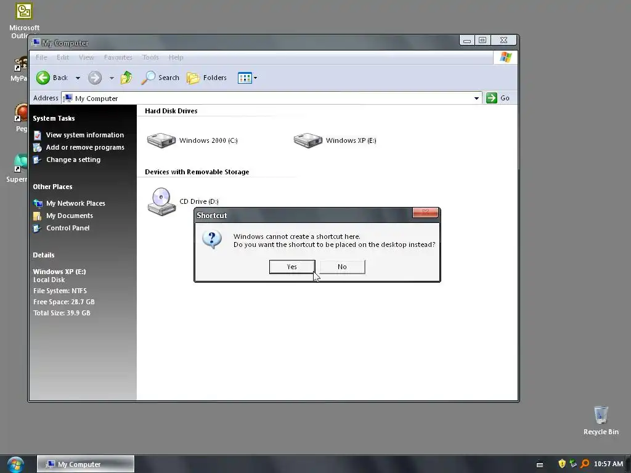Click the My Computer title bar icon
Image resolution: width=631 pixels, height=473 pixels.
click(36, 42)
